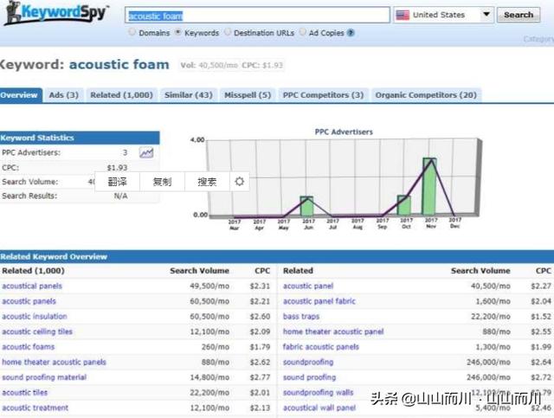Screen dimensions: 554x418
Task: Open the acoustical panels keyword link
Action: 32,286
